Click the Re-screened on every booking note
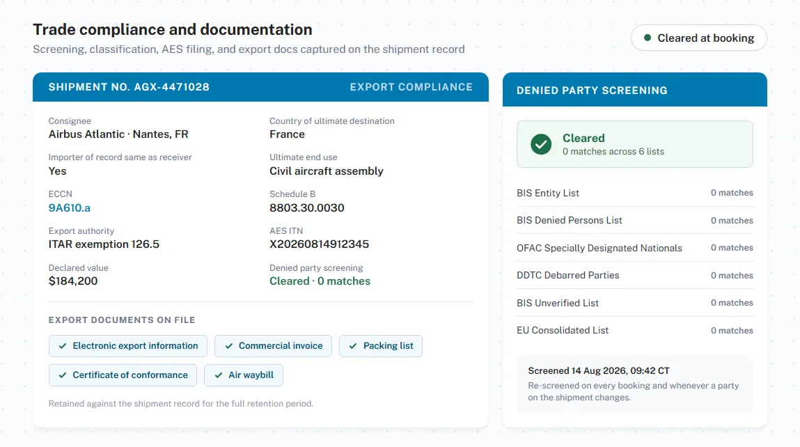800x447 pixels. click(x=634, y=392)
